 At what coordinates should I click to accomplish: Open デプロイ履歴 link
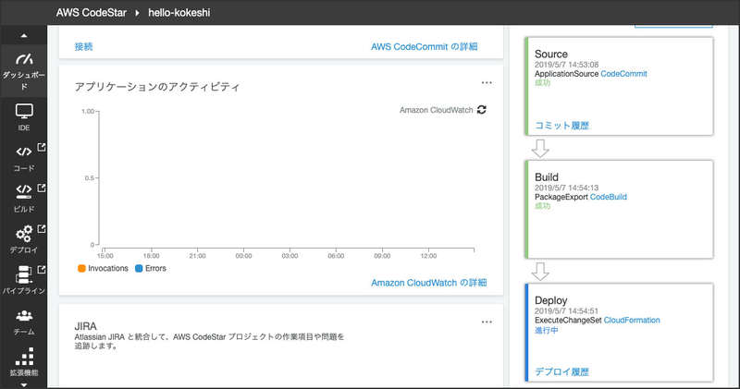[x=562, y=371]
